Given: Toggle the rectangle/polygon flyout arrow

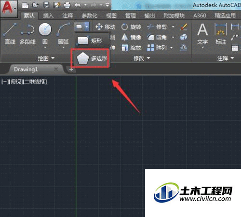Looking at the screenshot, I should point(87,27).
